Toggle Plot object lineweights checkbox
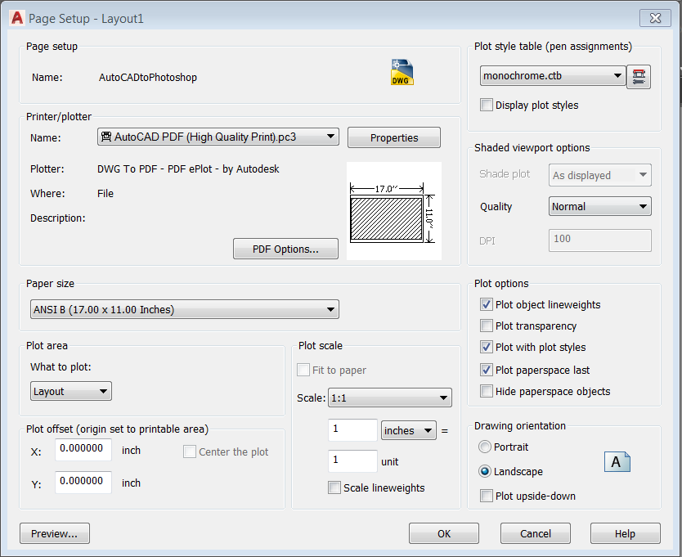This screenshot has width=682, height=557. click(x=487, y=304)
